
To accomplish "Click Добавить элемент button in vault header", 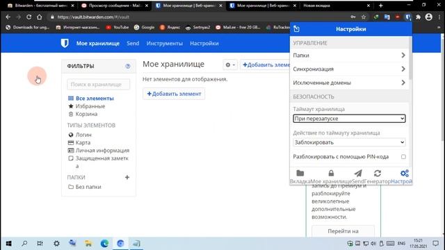I will point(265,65).
